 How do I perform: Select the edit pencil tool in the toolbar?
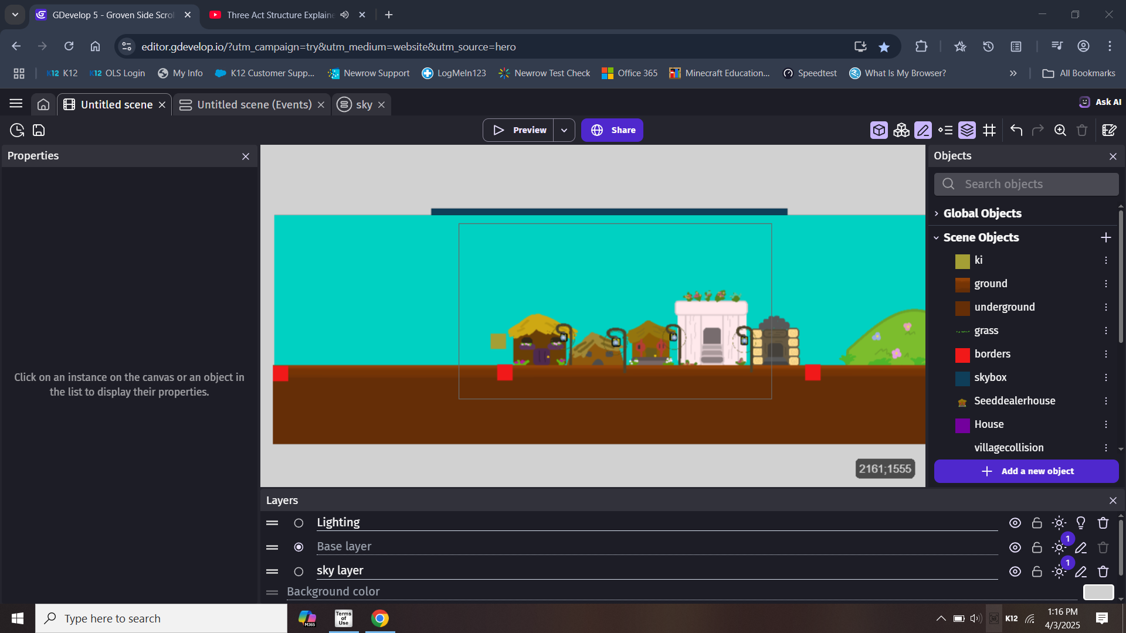(x=922, y=130)
